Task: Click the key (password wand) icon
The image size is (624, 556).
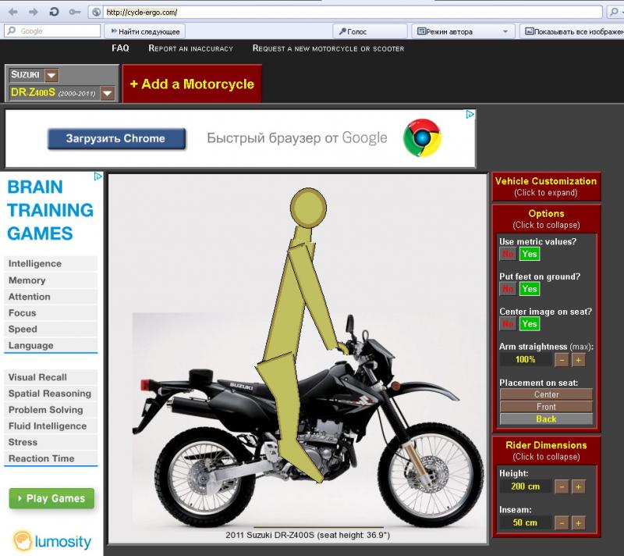Action: pos(74,12)
